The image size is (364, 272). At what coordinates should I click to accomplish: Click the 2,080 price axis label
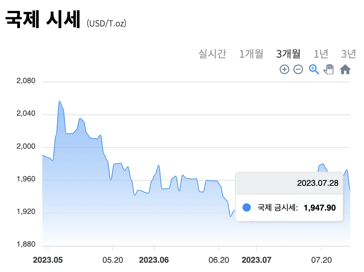[25, 80]
